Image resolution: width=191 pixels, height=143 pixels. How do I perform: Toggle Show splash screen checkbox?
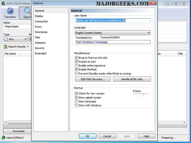pos(76,98)
